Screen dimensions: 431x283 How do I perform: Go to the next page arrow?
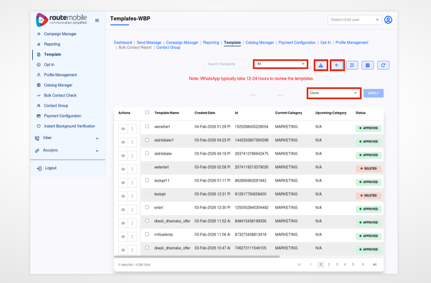363,265
